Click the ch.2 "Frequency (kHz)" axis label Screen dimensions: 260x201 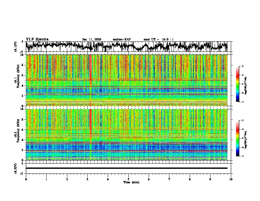coord(18,131)
